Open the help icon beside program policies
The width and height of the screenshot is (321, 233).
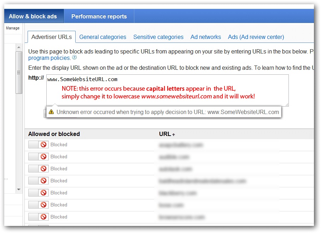(x=74, y=57)
